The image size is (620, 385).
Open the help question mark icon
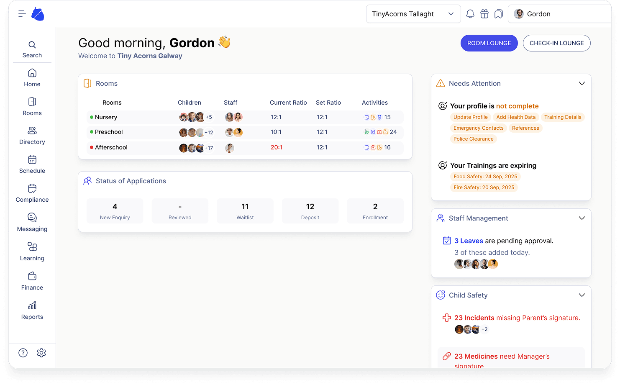click(x=23, y=353)
